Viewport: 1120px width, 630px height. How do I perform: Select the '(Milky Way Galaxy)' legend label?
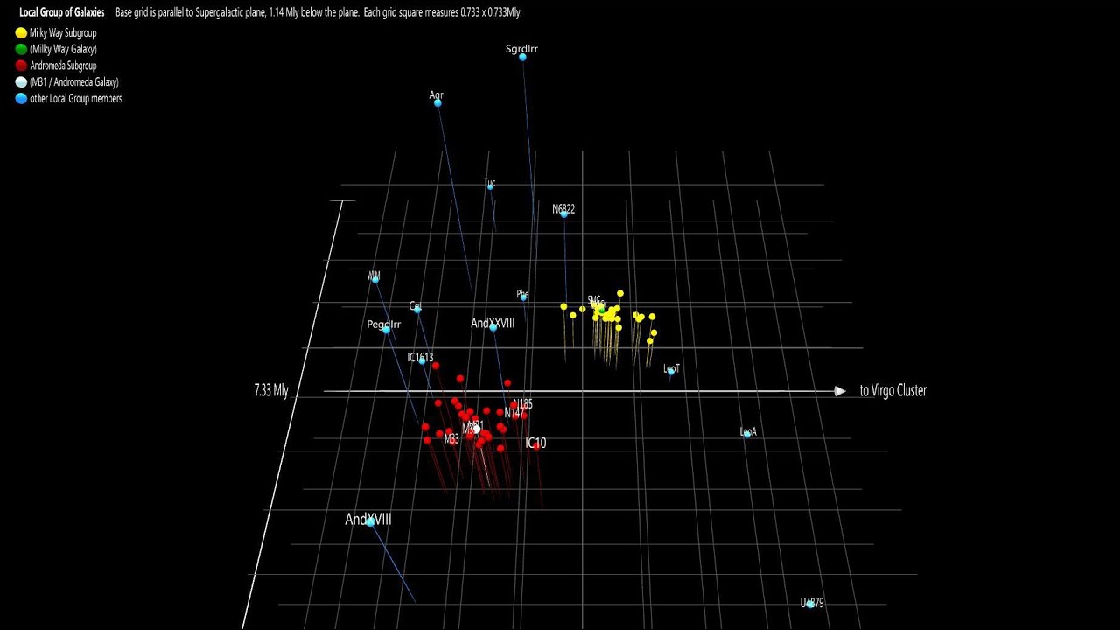(x=63, y=49)
